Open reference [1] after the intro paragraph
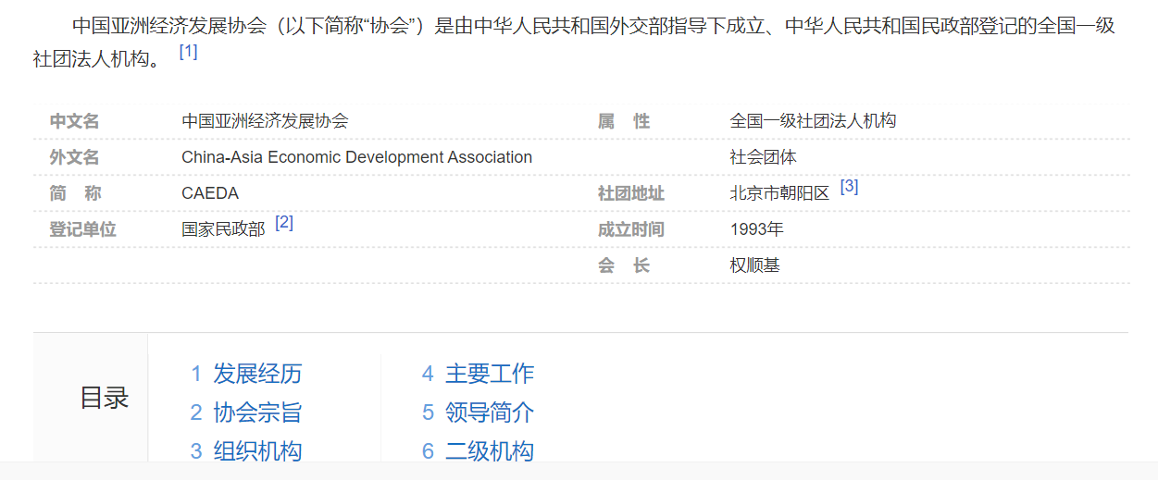 pyautogui.click(x=188, y=52)
